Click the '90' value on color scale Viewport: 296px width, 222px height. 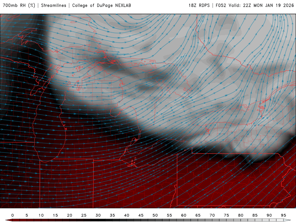pos(269,215)
